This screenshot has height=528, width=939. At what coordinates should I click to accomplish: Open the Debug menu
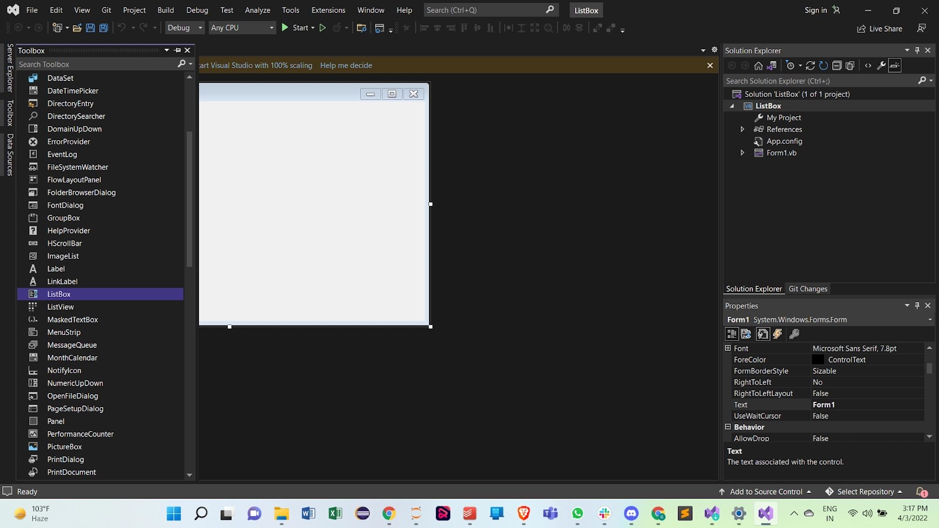(x=197, y=10)
